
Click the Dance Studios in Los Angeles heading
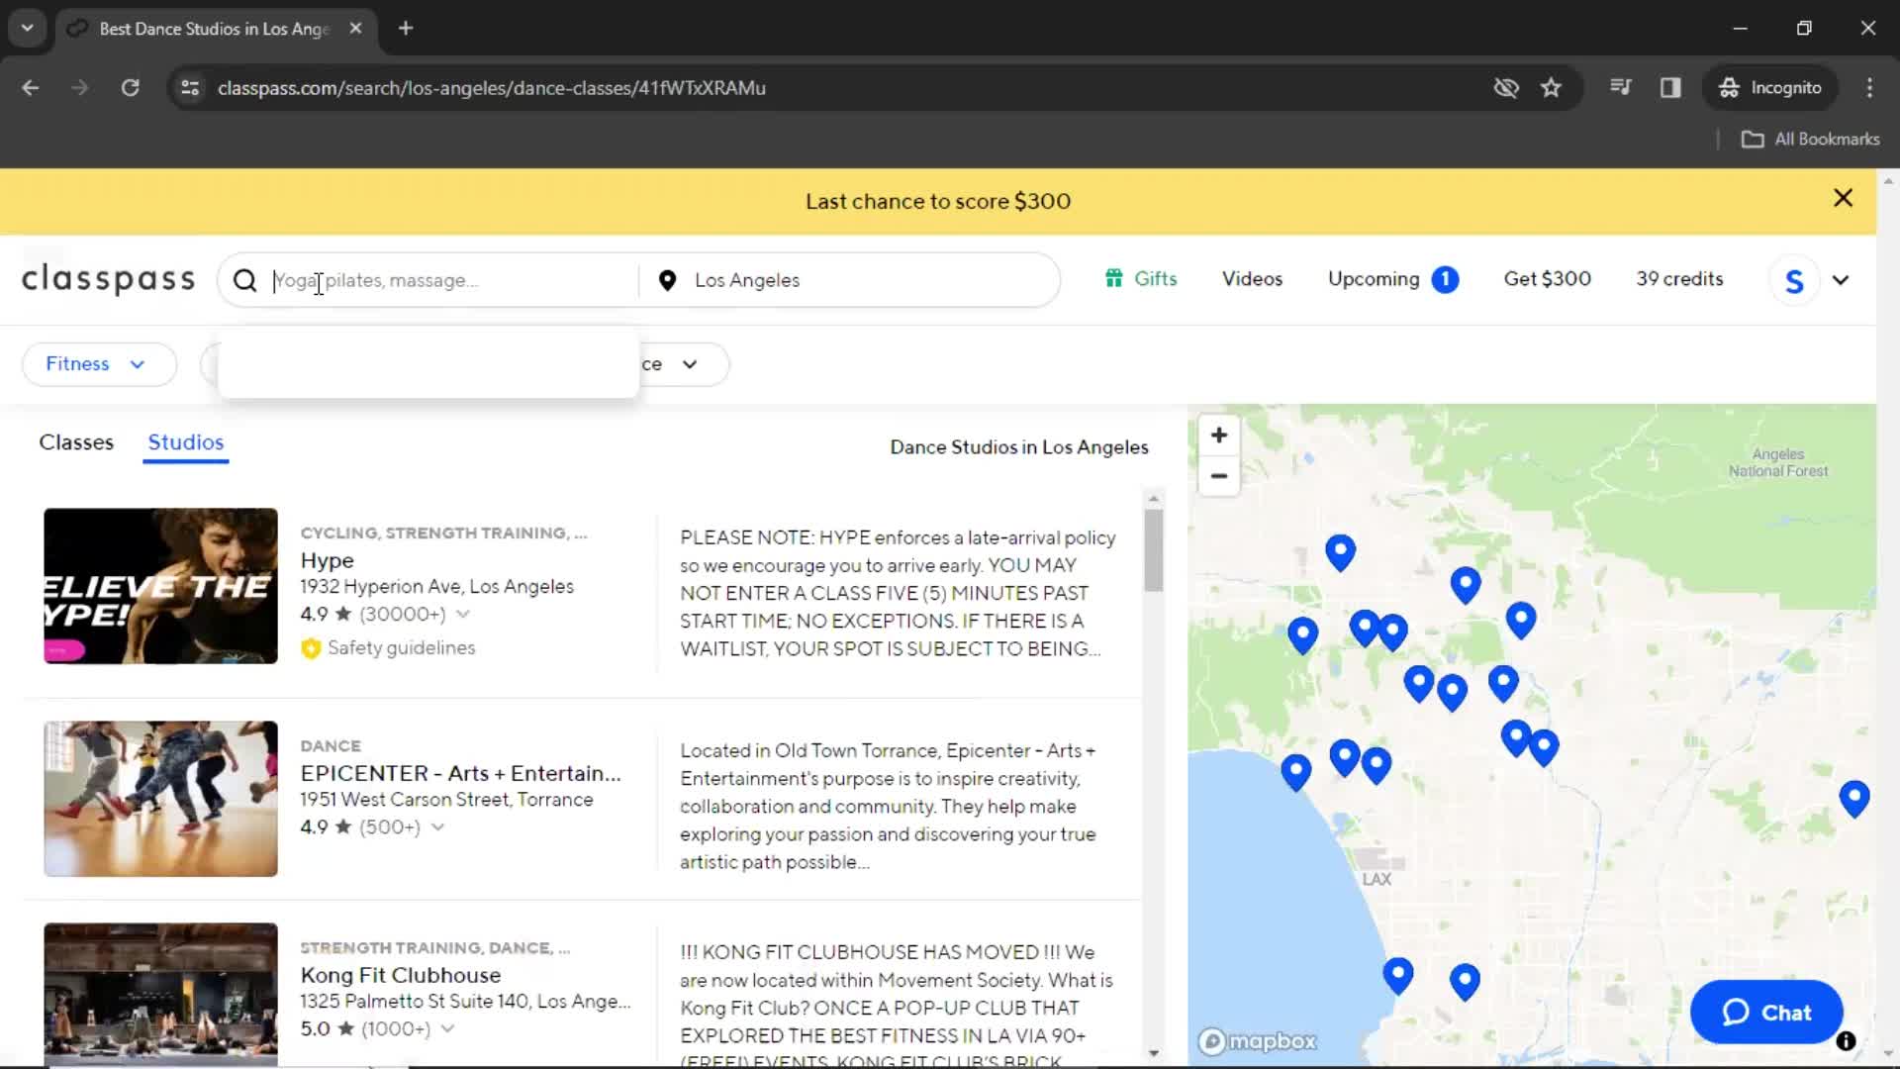click(x=1019, y=447)
